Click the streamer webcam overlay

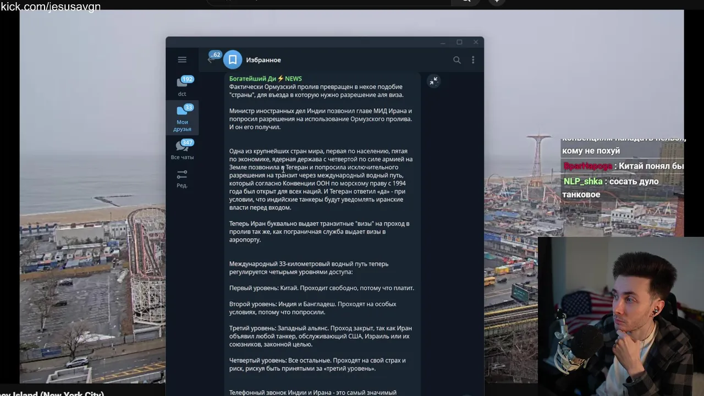pos(621,316)
